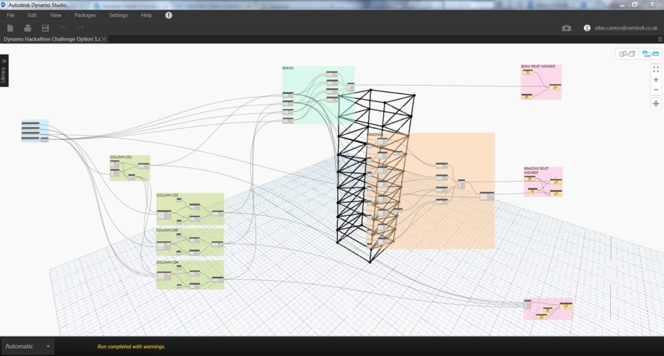
Task: Open the Help menu
Action: [x=146, y=16]
